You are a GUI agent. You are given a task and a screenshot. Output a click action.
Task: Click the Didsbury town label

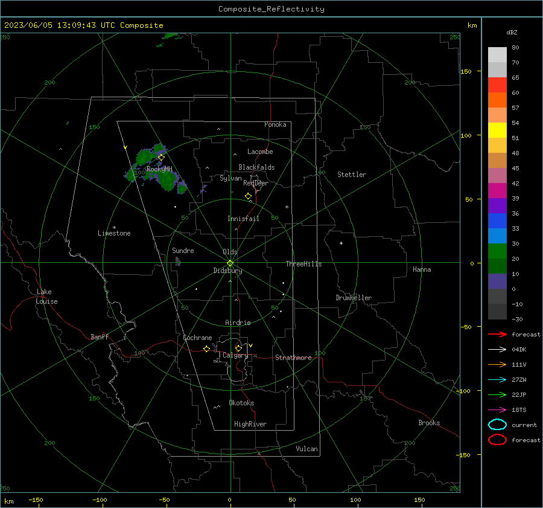point(228,271)
